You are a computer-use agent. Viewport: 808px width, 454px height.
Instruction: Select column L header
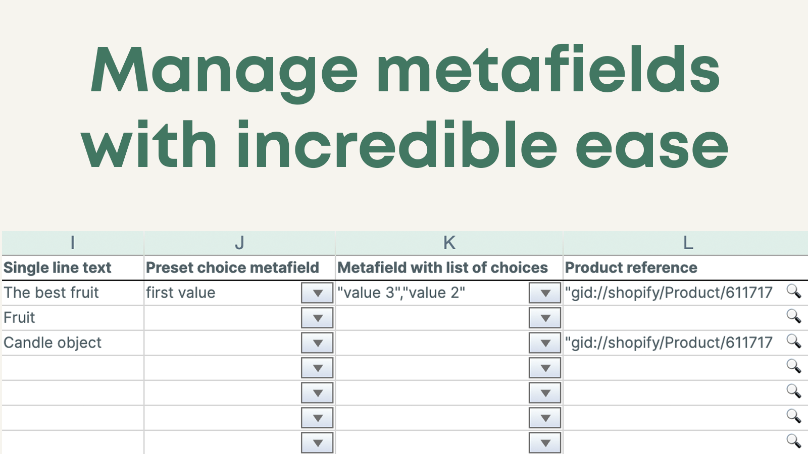687,243
